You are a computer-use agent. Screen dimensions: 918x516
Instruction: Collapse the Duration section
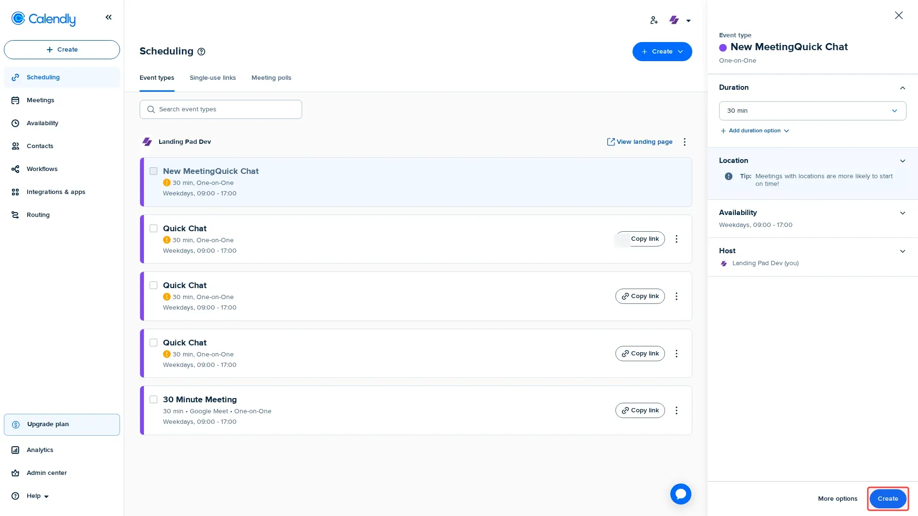point(902,88)
